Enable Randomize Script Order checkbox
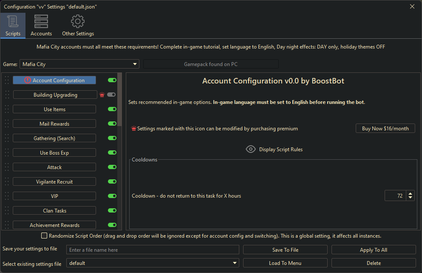The width and height of the screenshot is (422, 273). click(44, 236)
